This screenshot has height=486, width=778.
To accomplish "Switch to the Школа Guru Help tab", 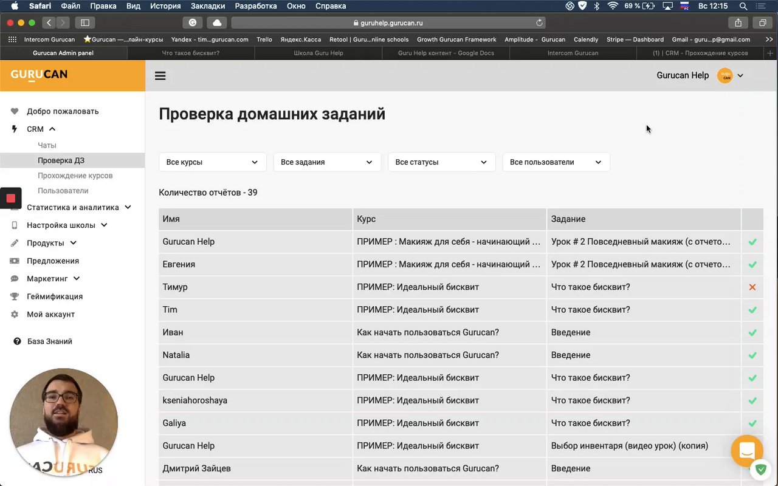I will 318,53.
